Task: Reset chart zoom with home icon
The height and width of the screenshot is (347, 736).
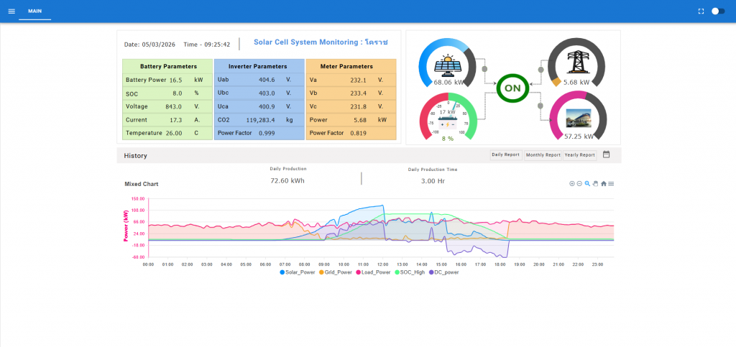Action: click(604, 184)
